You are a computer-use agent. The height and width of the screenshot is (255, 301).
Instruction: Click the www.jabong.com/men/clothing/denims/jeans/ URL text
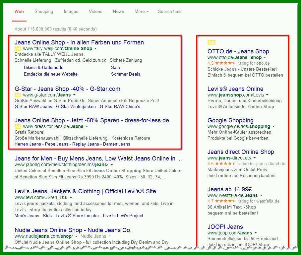(x=61, y=164)
